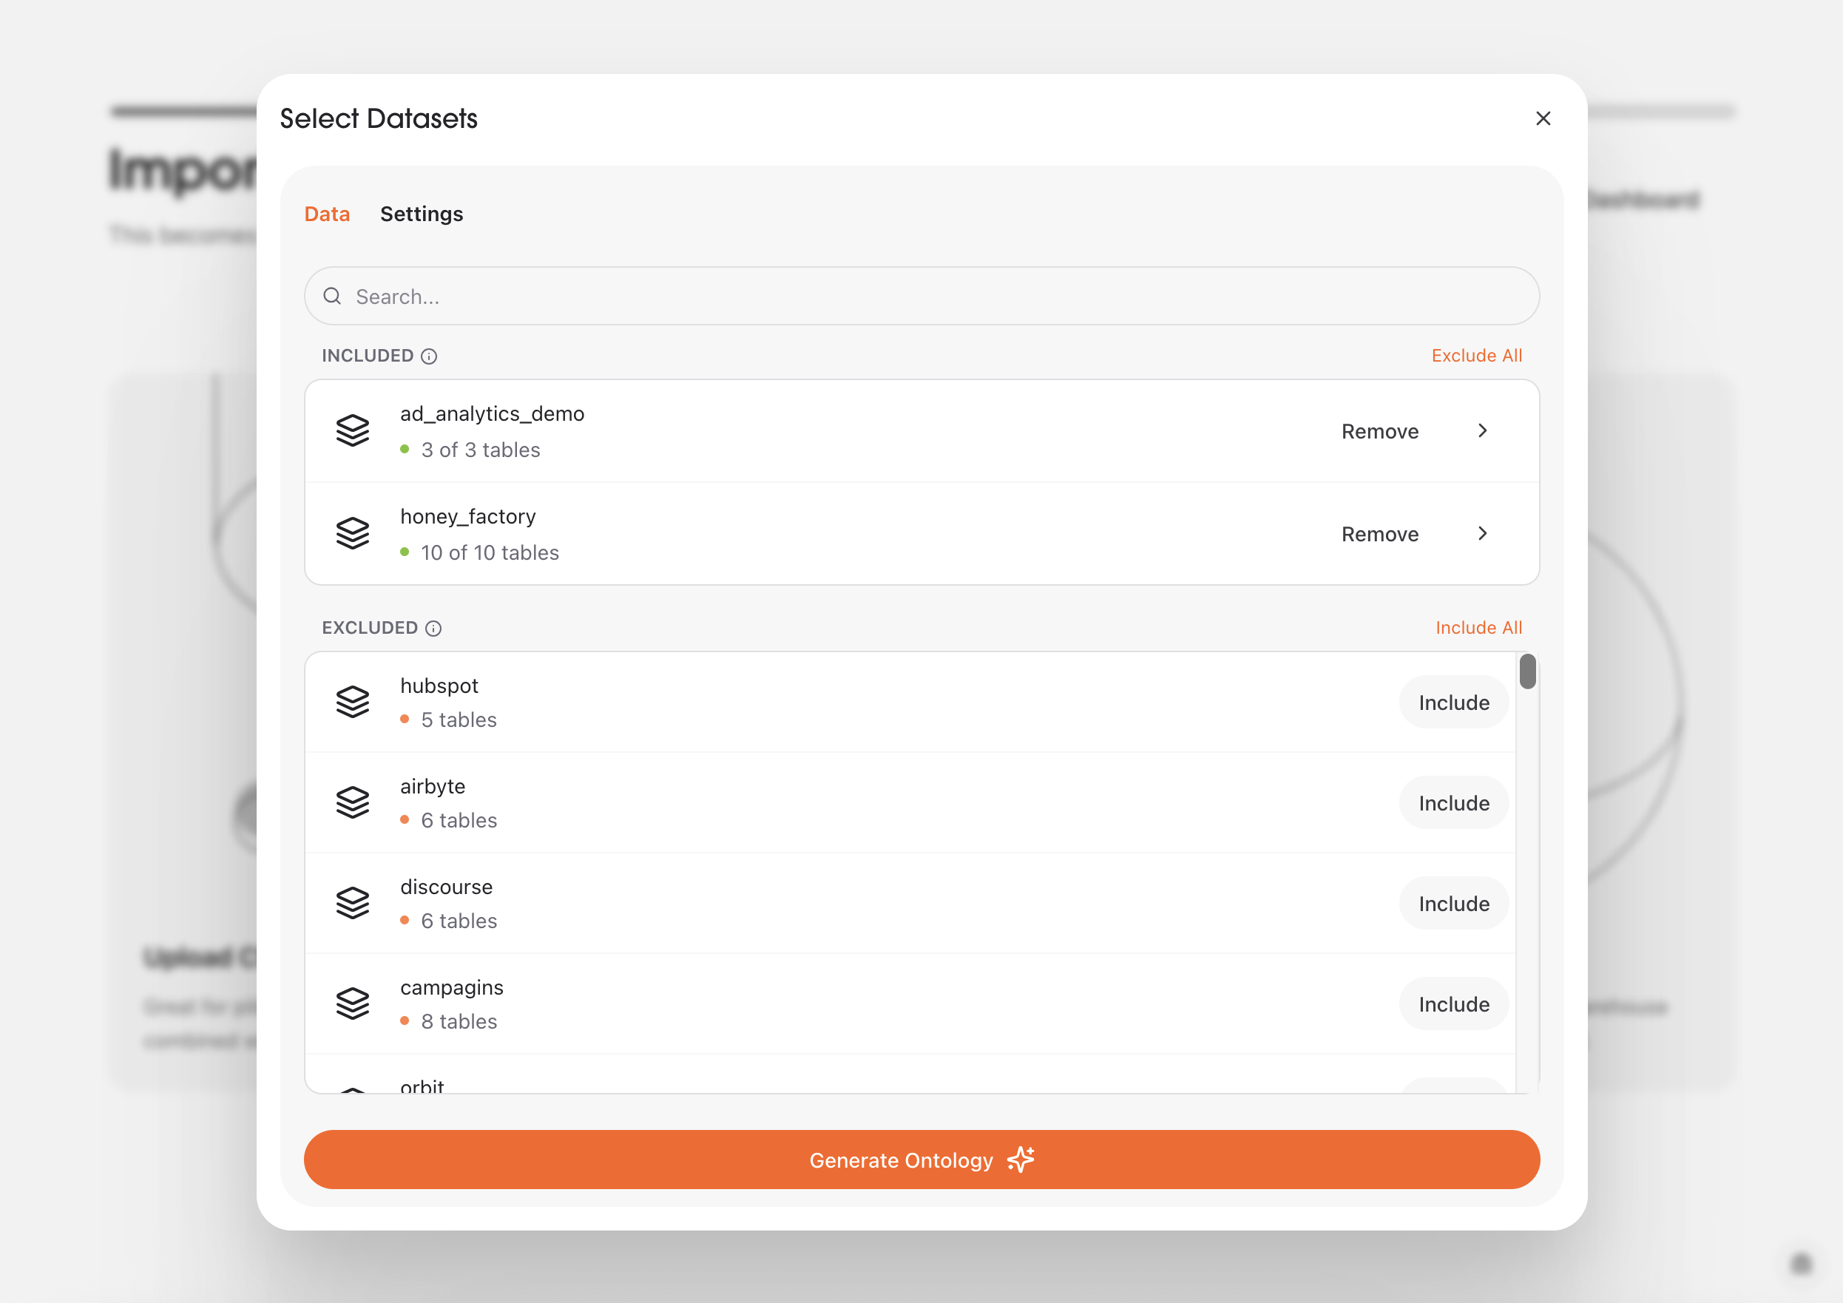Click the hubspot dataset stack icon
The height and width of the screenshot is (1303, 1843).
click(354, 701)
